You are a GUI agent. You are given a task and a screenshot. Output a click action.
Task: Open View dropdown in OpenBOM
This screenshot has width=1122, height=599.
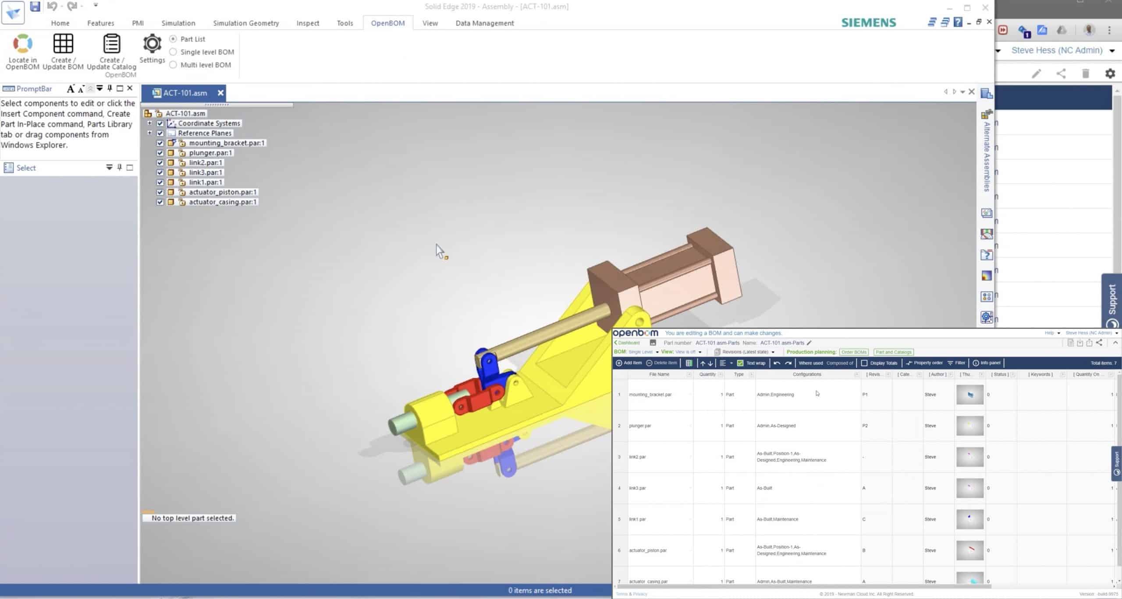click(689, 352)
